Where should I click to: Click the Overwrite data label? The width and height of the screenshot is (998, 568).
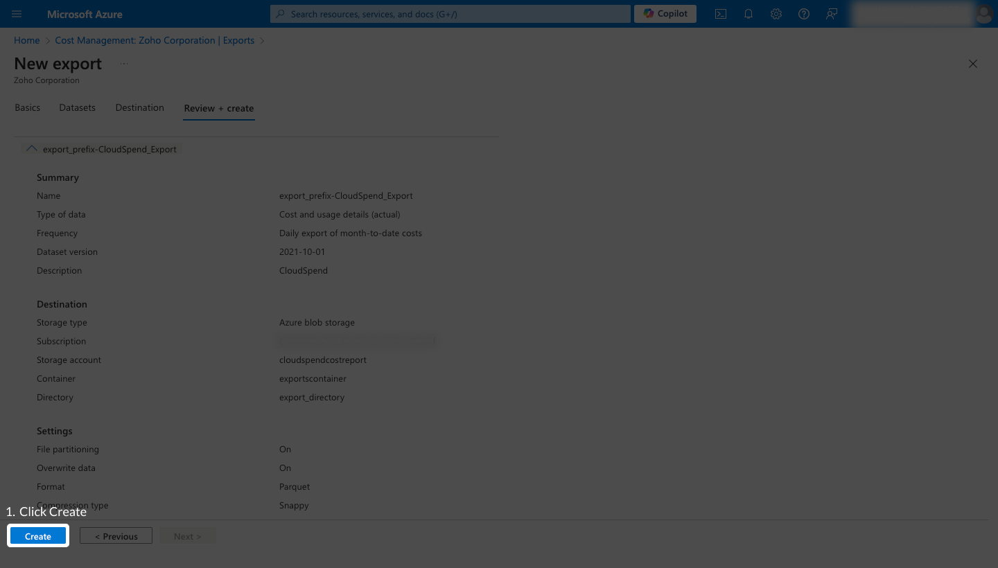click(66, 468)
